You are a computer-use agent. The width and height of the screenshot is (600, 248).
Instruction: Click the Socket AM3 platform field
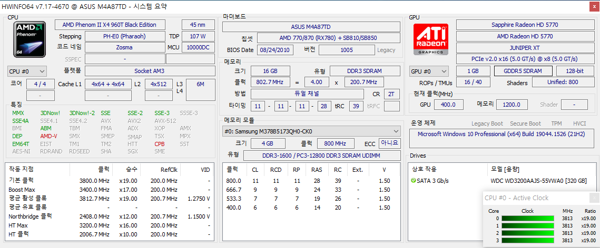click(x=149, y=71)
